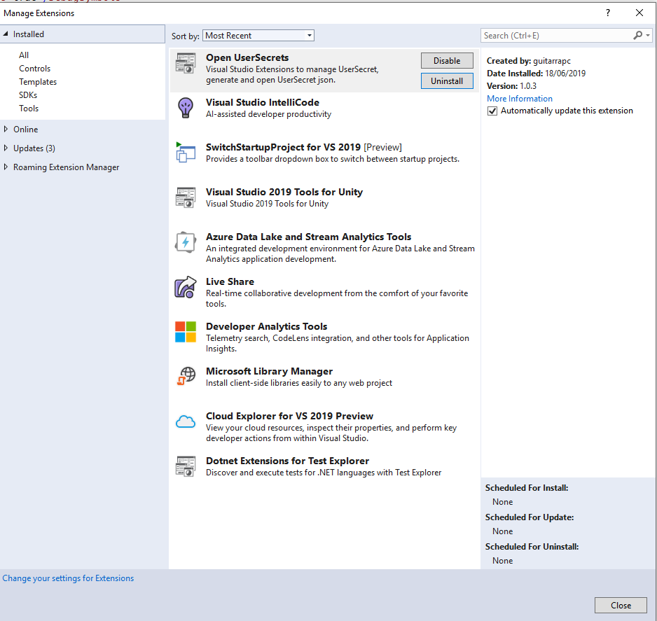
Task: Select Cloud Explorer for VS 2019 Preview title
Action: click(289, 417)
